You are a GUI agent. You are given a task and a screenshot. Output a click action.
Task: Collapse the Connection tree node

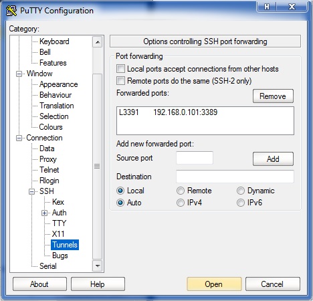pyautogui.click(x=19, y=138)
